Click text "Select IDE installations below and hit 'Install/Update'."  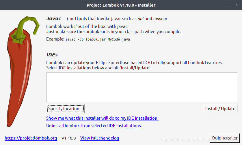(x=99, y=68)
